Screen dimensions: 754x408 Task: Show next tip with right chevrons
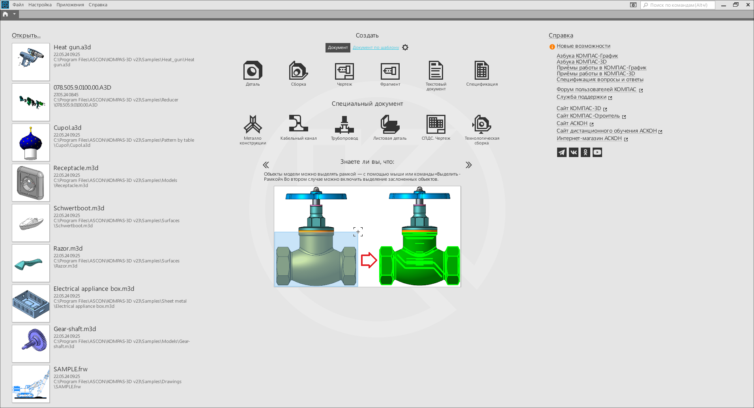coord(468,165)
